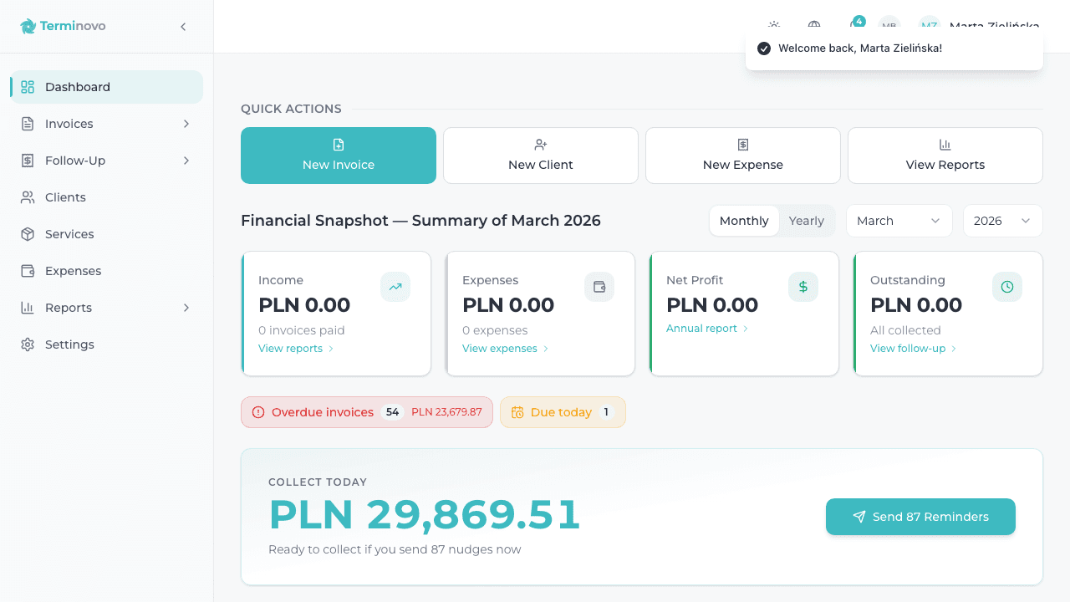Switch snapshot to Yearly view
Viewport: 1070px width, 602px height.
pyautogui.click(x=807, y=221)
